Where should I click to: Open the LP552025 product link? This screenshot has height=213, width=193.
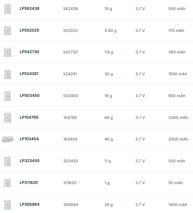29,30
